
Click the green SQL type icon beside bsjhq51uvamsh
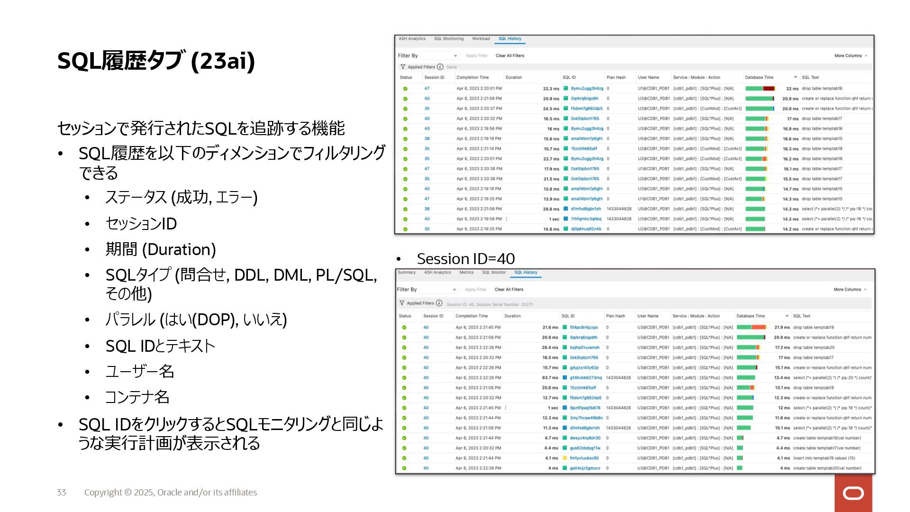(x=564, y=347)
